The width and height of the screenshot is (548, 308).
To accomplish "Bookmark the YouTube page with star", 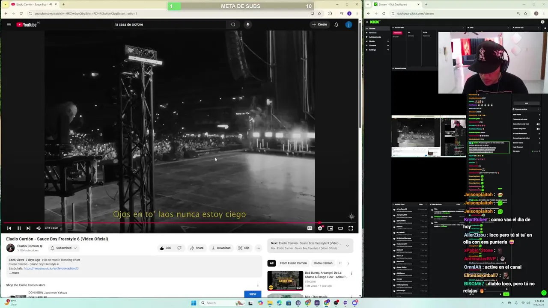I will click(x=319, y=13).
